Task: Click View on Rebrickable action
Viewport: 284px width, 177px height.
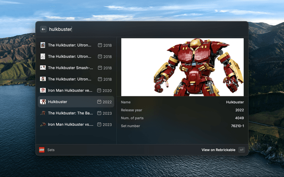Action: [218, 150]
